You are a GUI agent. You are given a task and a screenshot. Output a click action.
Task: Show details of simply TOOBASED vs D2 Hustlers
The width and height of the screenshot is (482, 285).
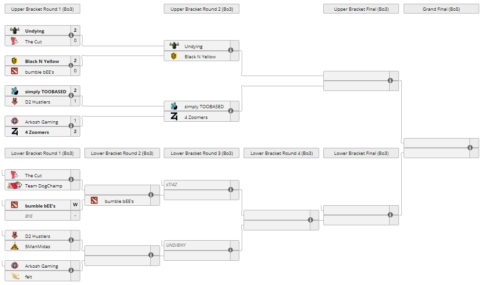coord(71,96)
